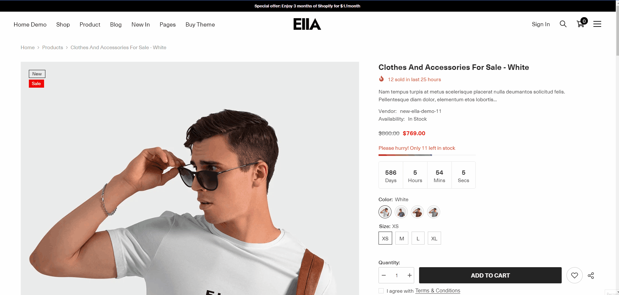Open the search magnifier icon
The image size is (619, 295).
pyautogui.click(x=563, y=24)
